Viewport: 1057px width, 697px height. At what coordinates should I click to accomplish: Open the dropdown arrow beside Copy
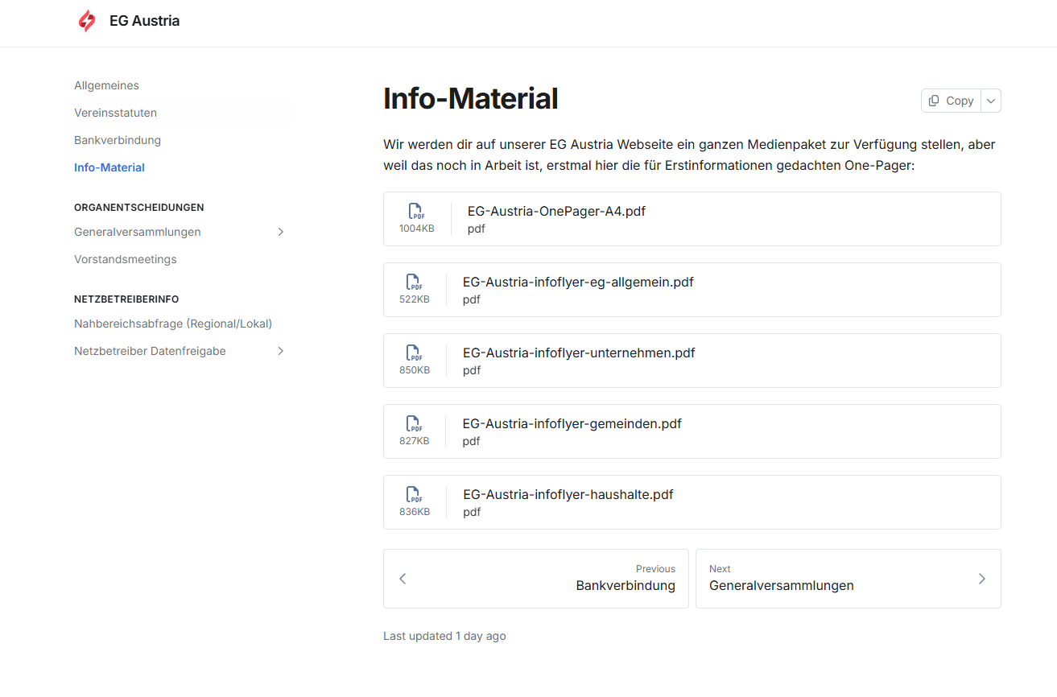tap(991, 101)
